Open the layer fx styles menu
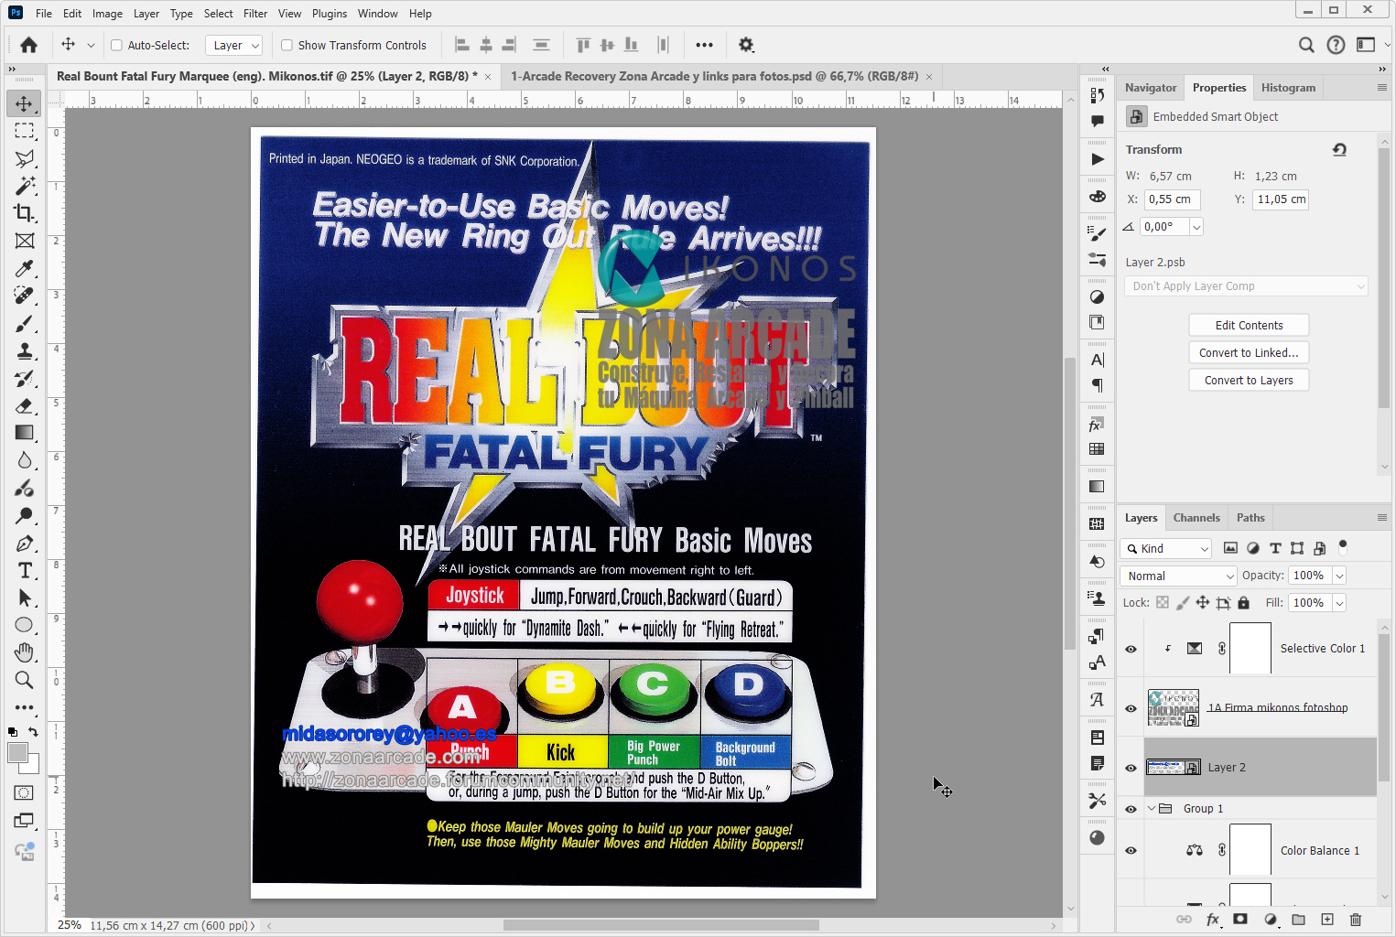Image resolution: width=1396 pixels, height=937 pixels. coord(1213,920)
